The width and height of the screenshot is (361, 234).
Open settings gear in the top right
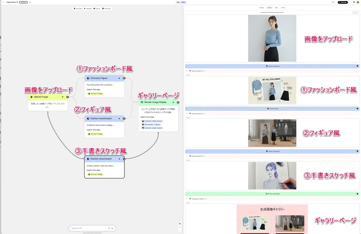(354, 2)
